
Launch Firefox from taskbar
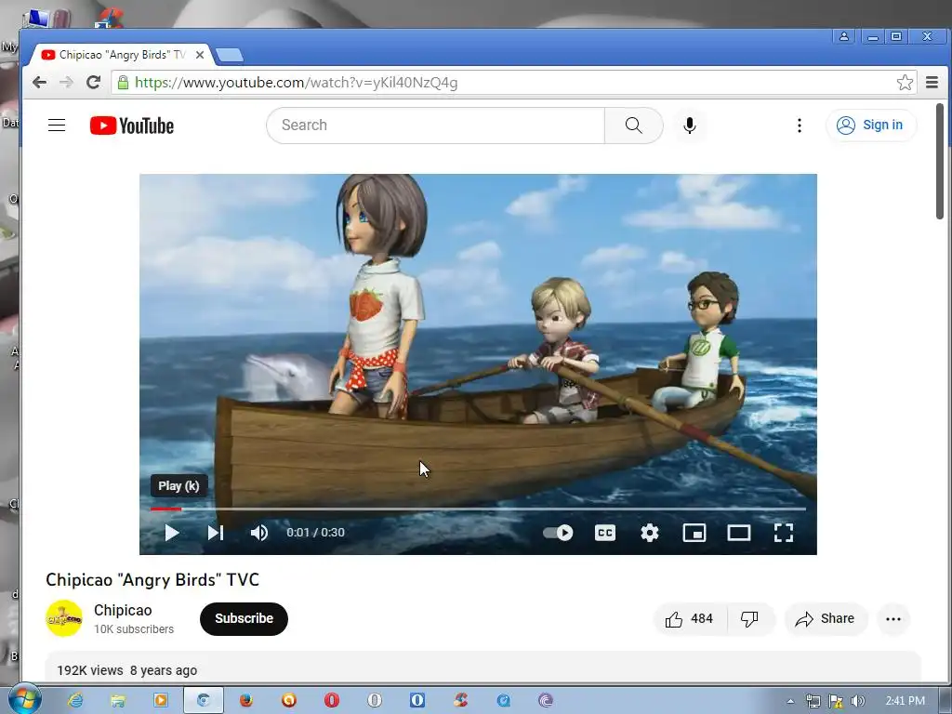click(245, 700)
